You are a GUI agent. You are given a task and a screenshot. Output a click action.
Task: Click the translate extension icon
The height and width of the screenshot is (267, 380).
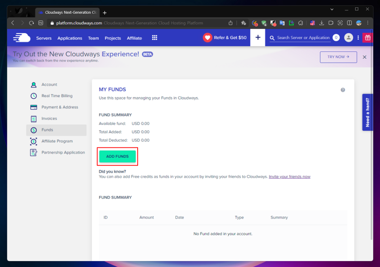282,23
